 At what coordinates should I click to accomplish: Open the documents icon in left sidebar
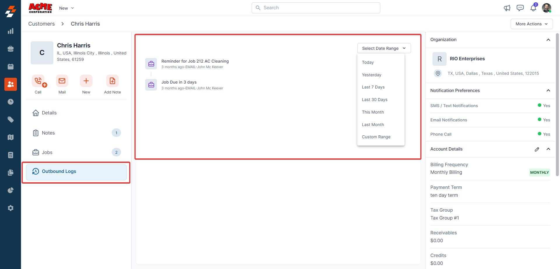pyautogui.click(x=10, y=173)
